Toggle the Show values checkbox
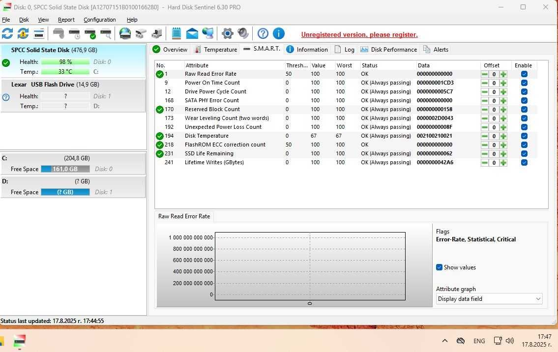 tap(439, 267)
